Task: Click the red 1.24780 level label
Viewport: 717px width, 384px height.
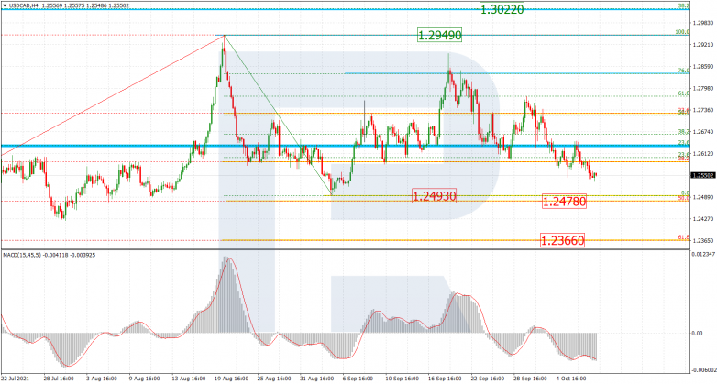Action: [564, 201]
